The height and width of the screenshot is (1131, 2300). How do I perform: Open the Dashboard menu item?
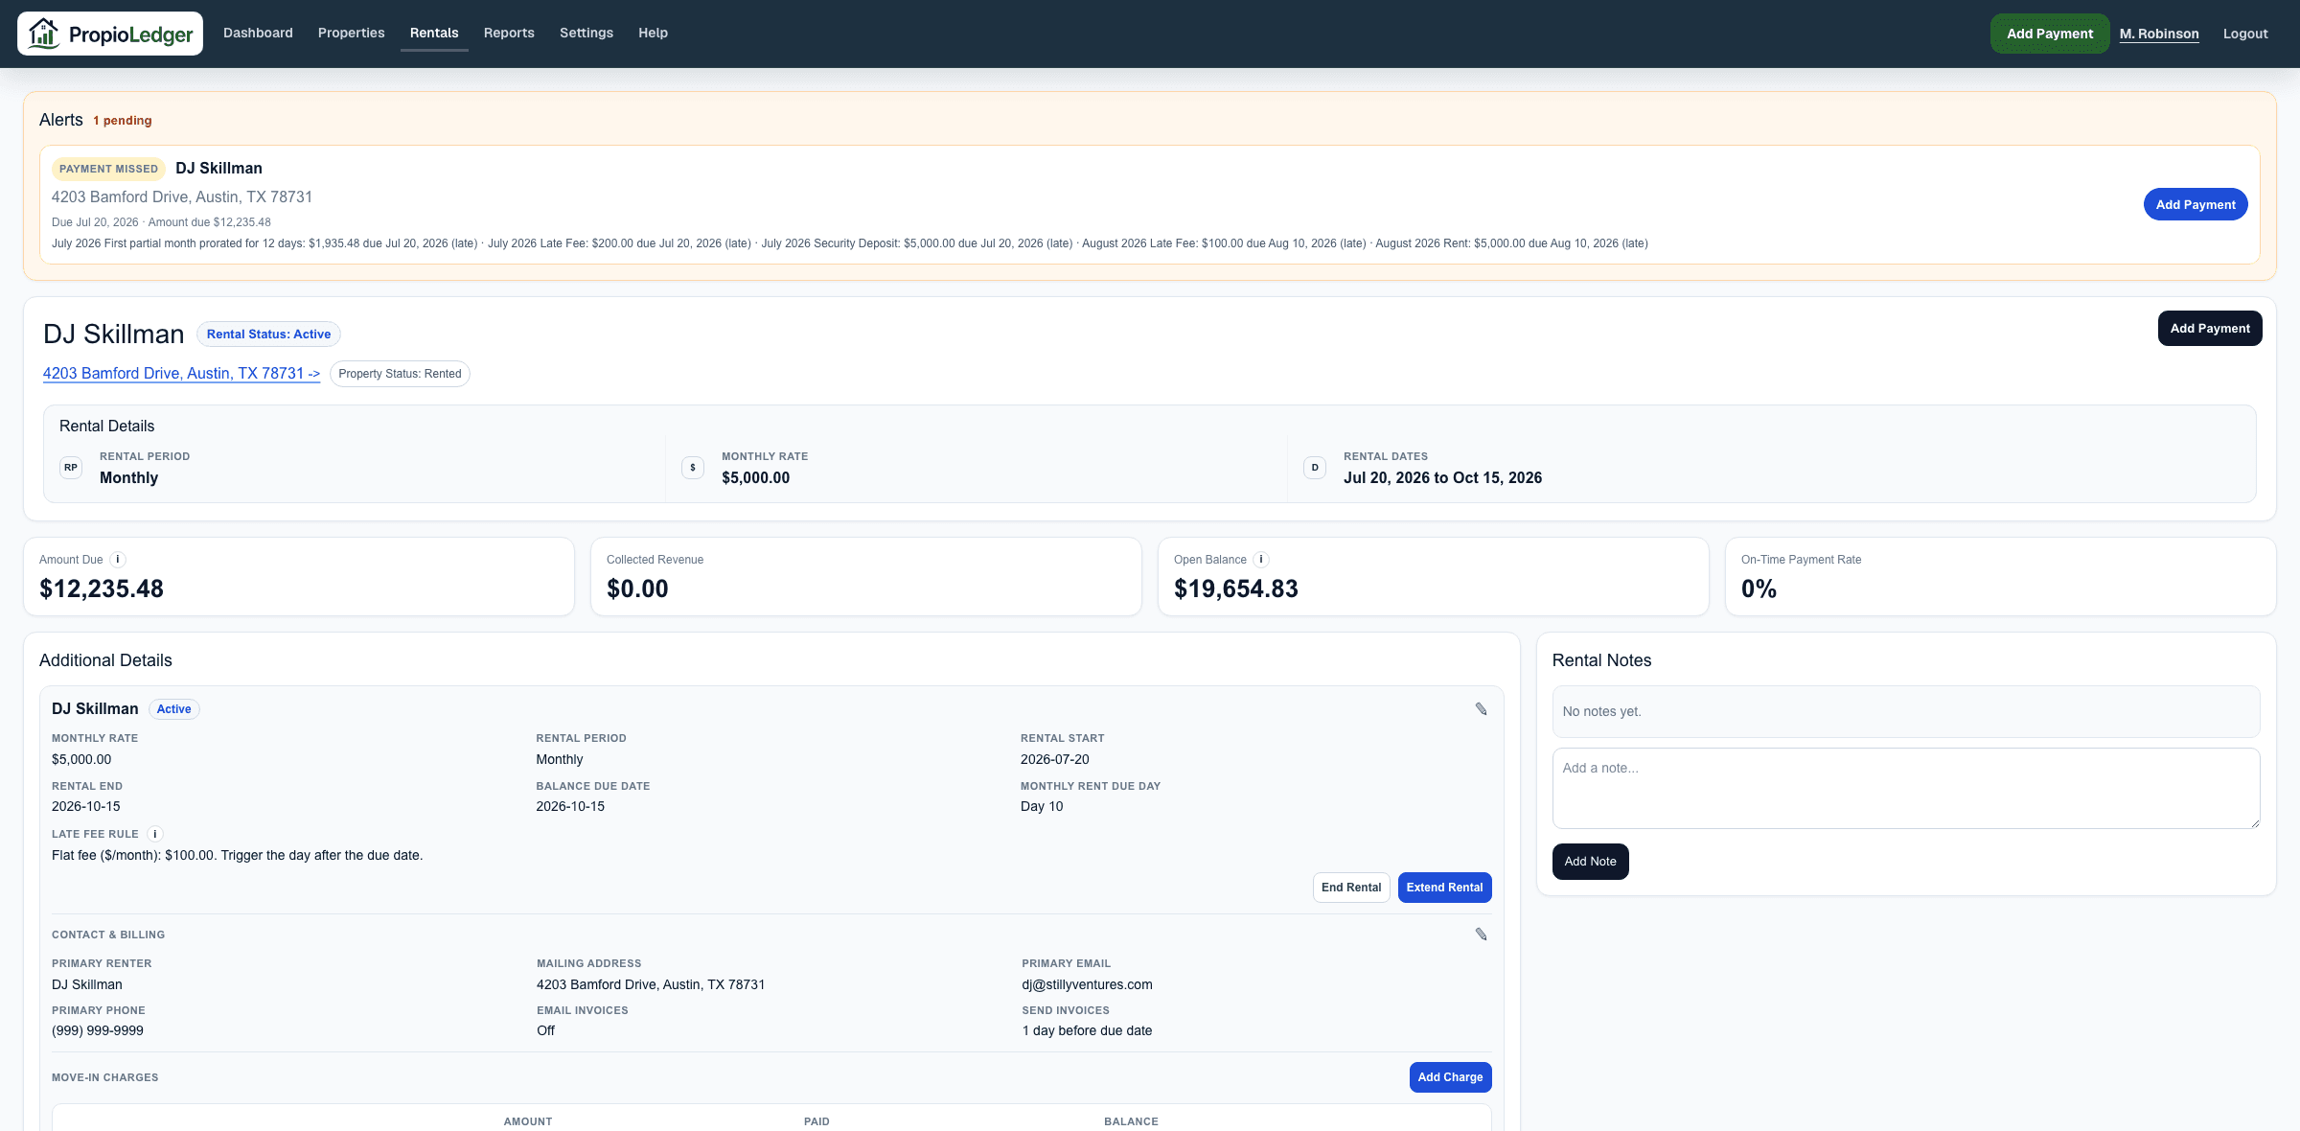point(258,33)
